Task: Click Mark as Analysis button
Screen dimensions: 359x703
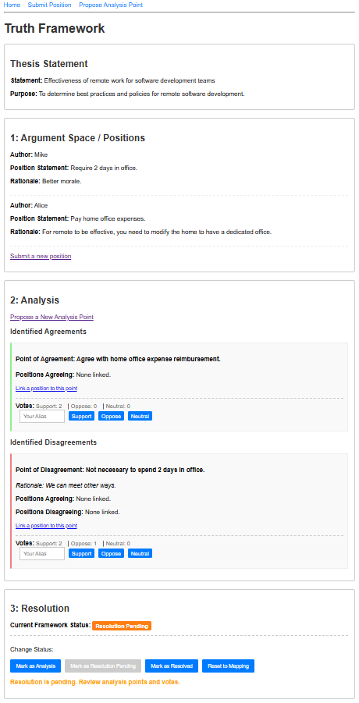Action: 35,666
